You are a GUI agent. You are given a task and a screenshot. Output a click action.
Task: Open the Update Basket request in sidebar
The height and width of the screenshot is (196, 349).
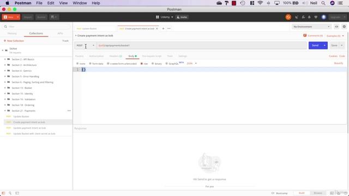point(21,117)
